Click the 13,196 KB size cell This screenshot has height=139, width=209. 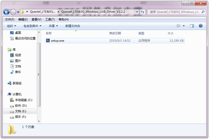(176, 40)
